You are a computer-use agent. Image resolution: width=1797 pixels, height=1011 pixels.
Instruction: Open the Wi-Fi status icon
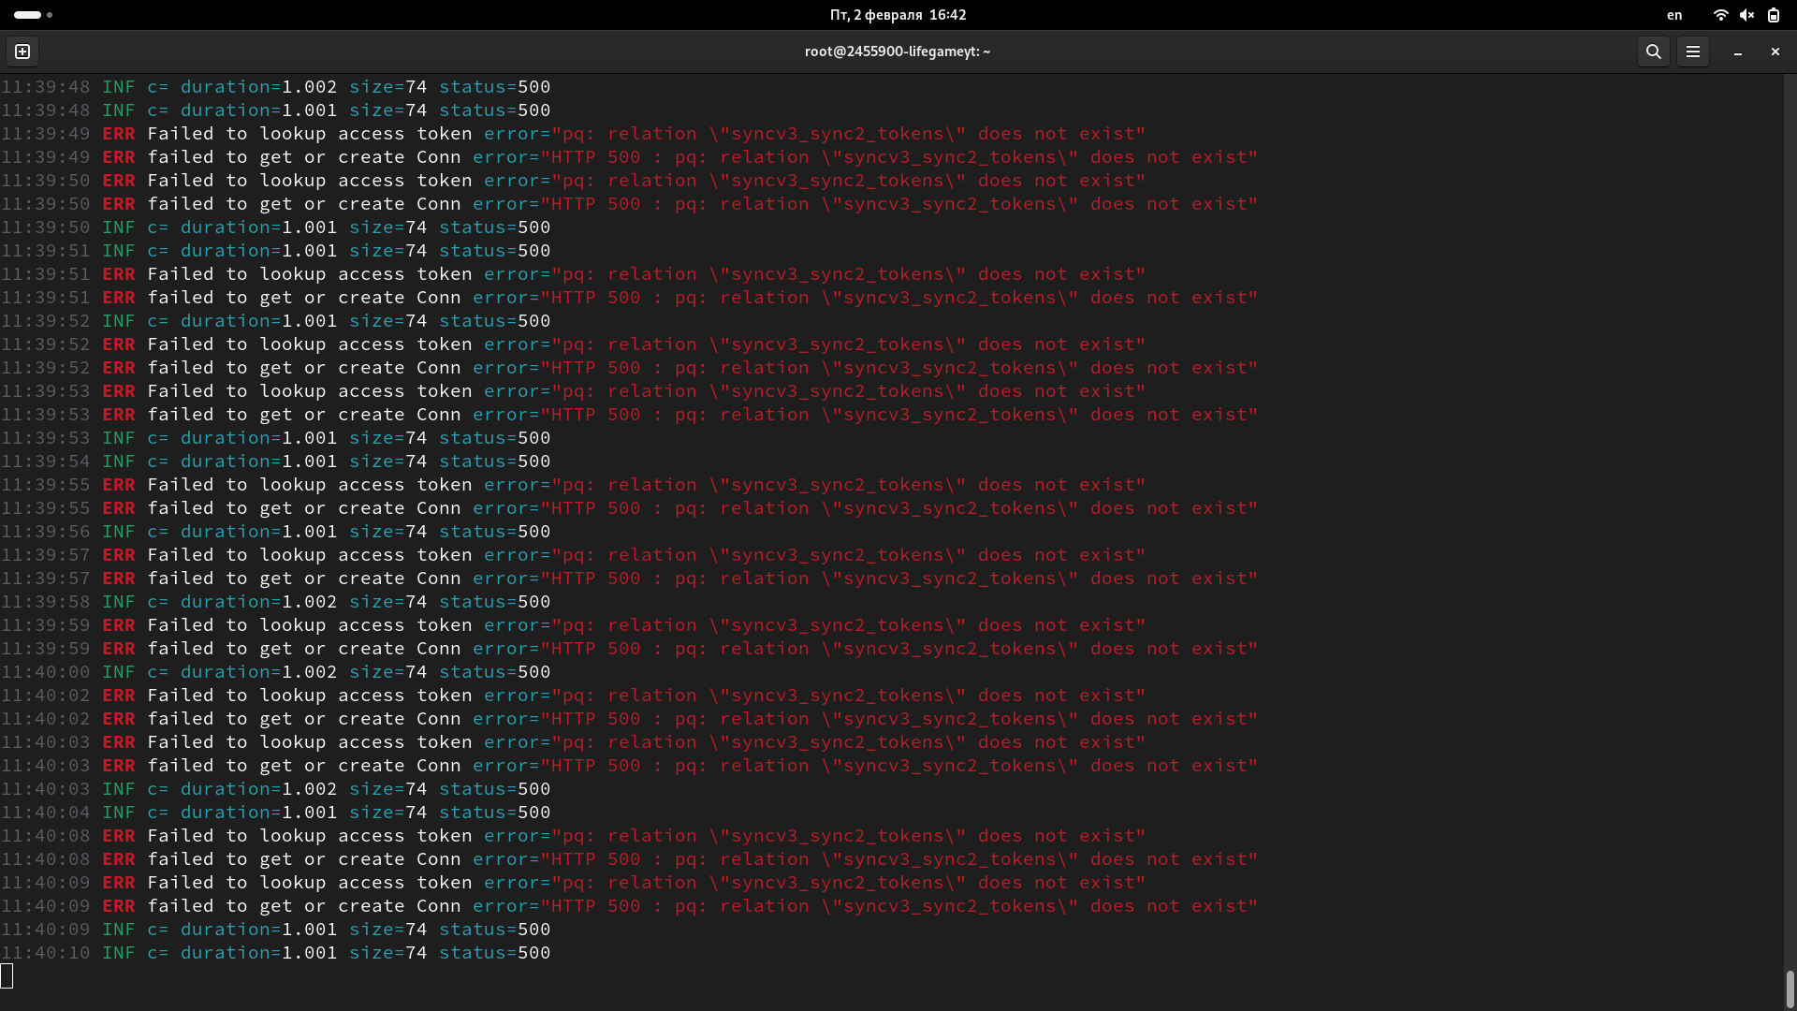[x=1720, y=15]
